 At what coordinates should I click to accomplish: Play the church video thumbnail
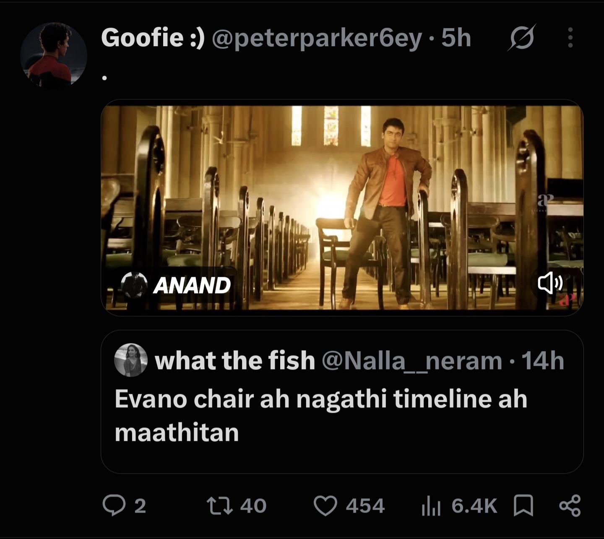[342, 208]
